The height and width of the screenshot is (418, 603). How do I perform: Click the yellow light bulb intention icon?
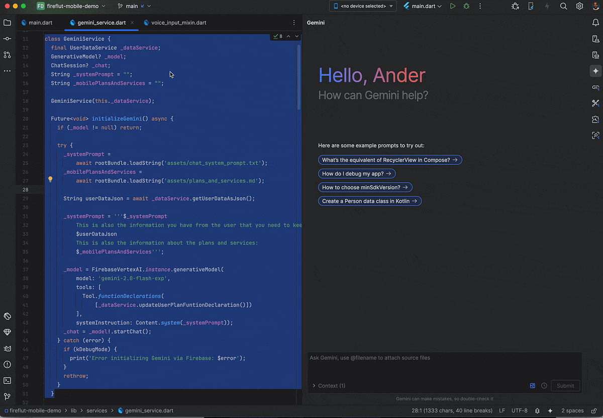(x=50, y=179)
